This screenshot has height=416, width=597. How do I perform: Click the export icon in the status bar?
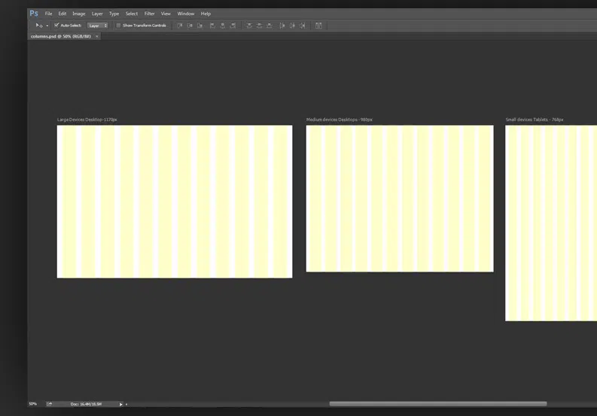[50, 404]
